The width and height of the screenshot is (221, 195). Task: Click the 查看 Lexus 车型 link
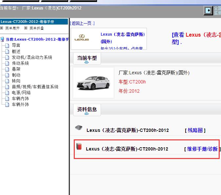[x=196, y=38]
